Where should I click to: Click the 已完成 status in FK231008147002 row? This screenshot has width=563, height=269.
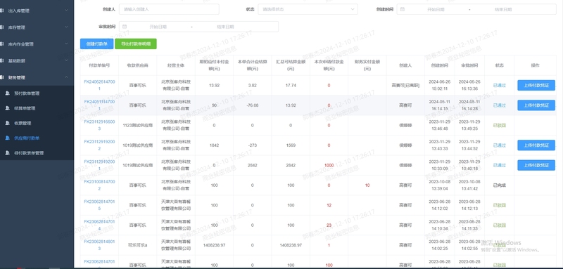click(x=499, y=185)
